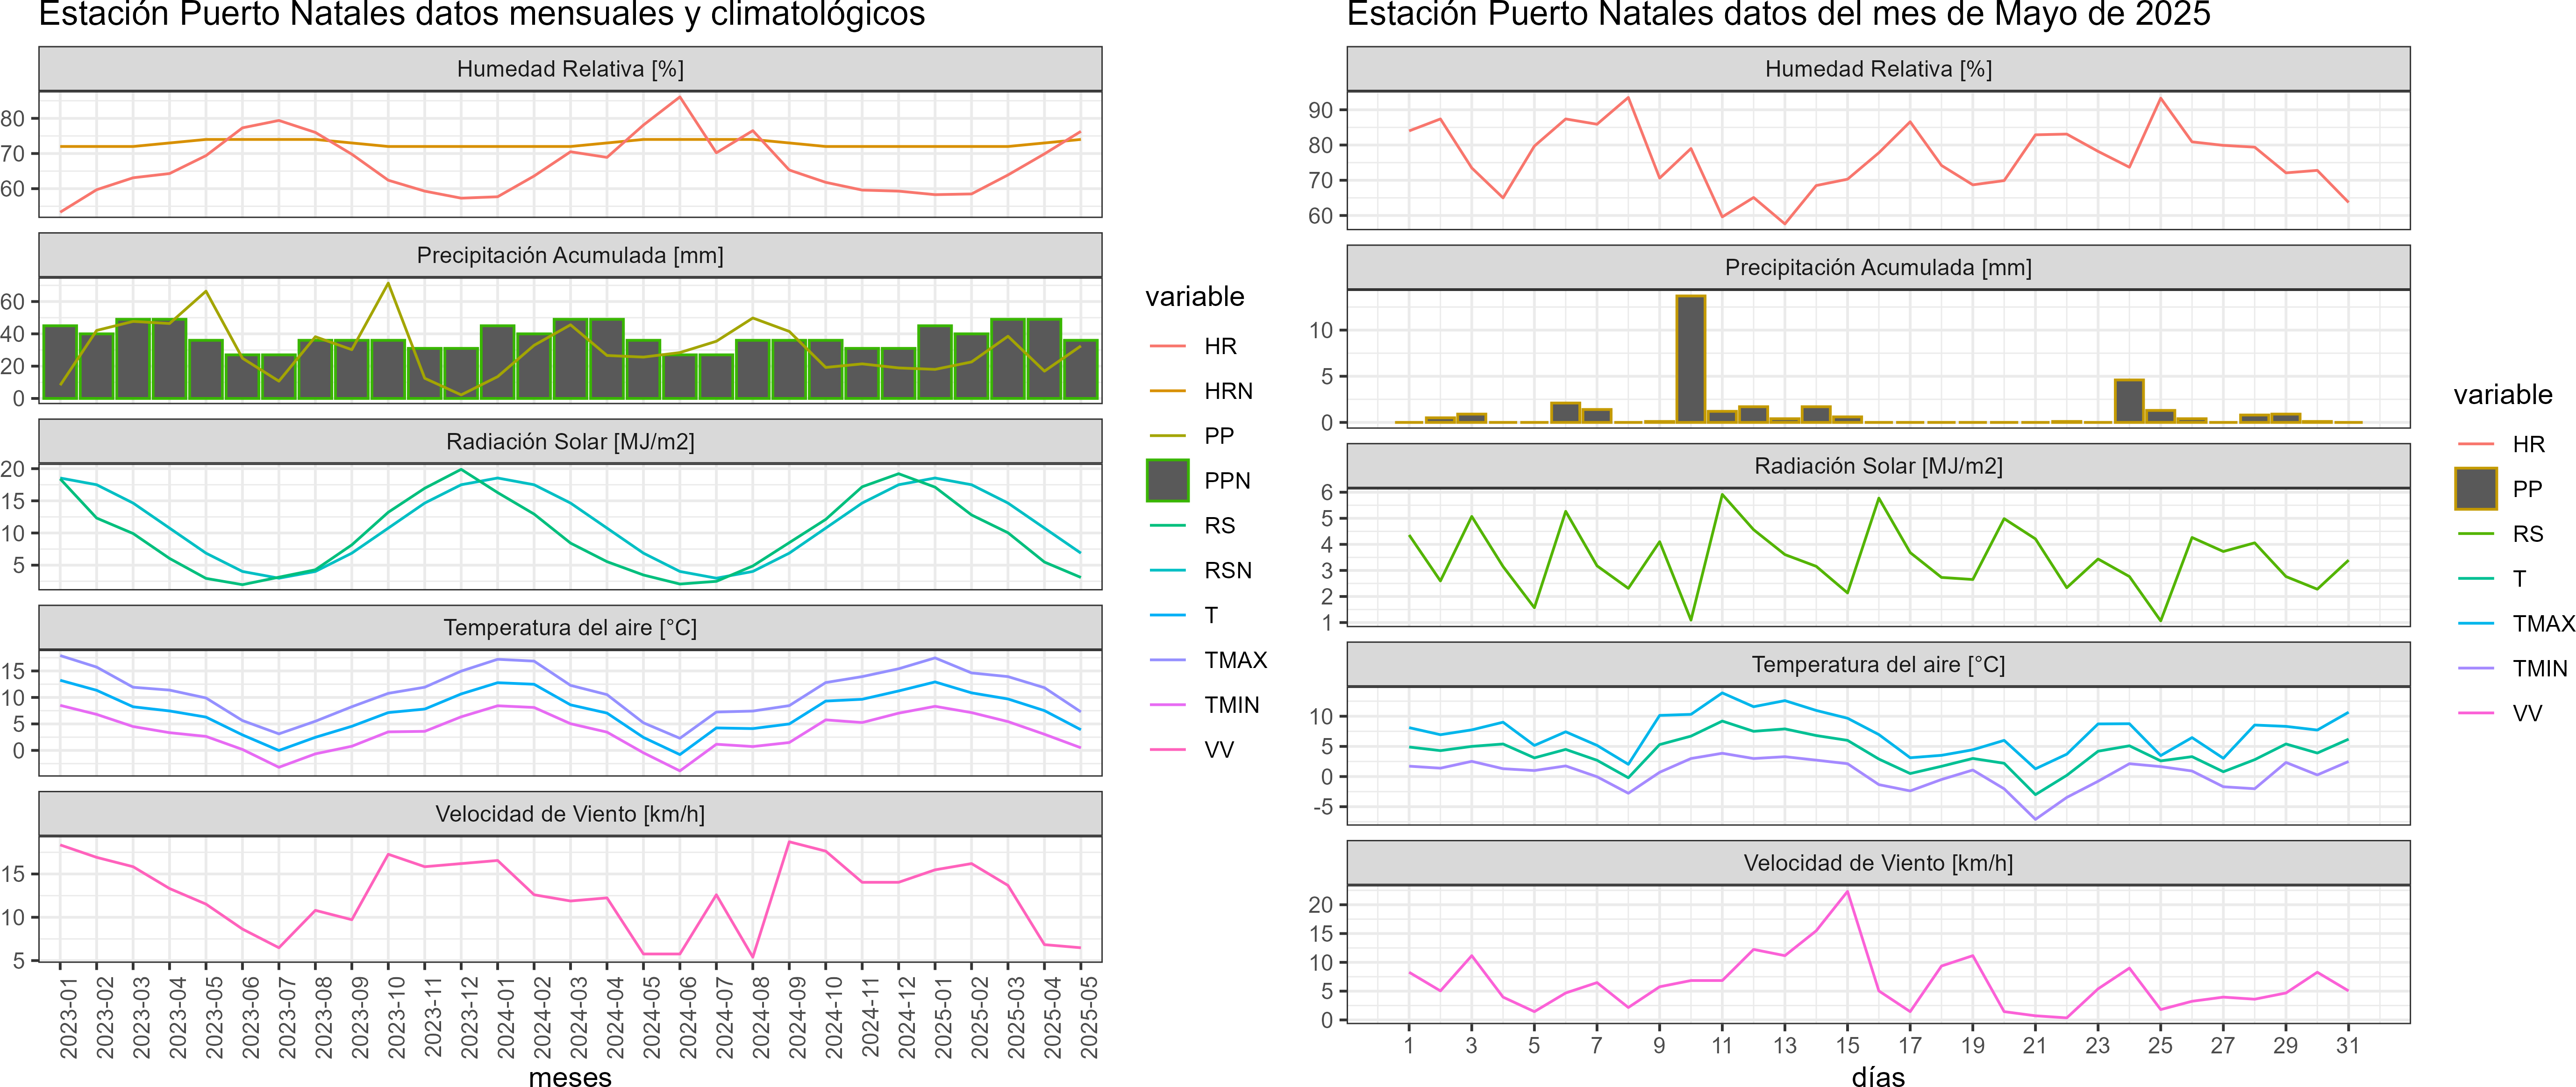Click the 'Precipitación Acumulada [mm]' header in the May 2025 chart
This screenshot has height=1087, width=2576.
click(x=1878, y=267)
